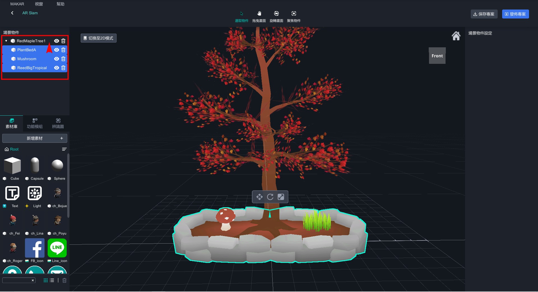Pick the Capsule asset thumbnail
Viewport: 538px width, 292px height.
(35, 165)
